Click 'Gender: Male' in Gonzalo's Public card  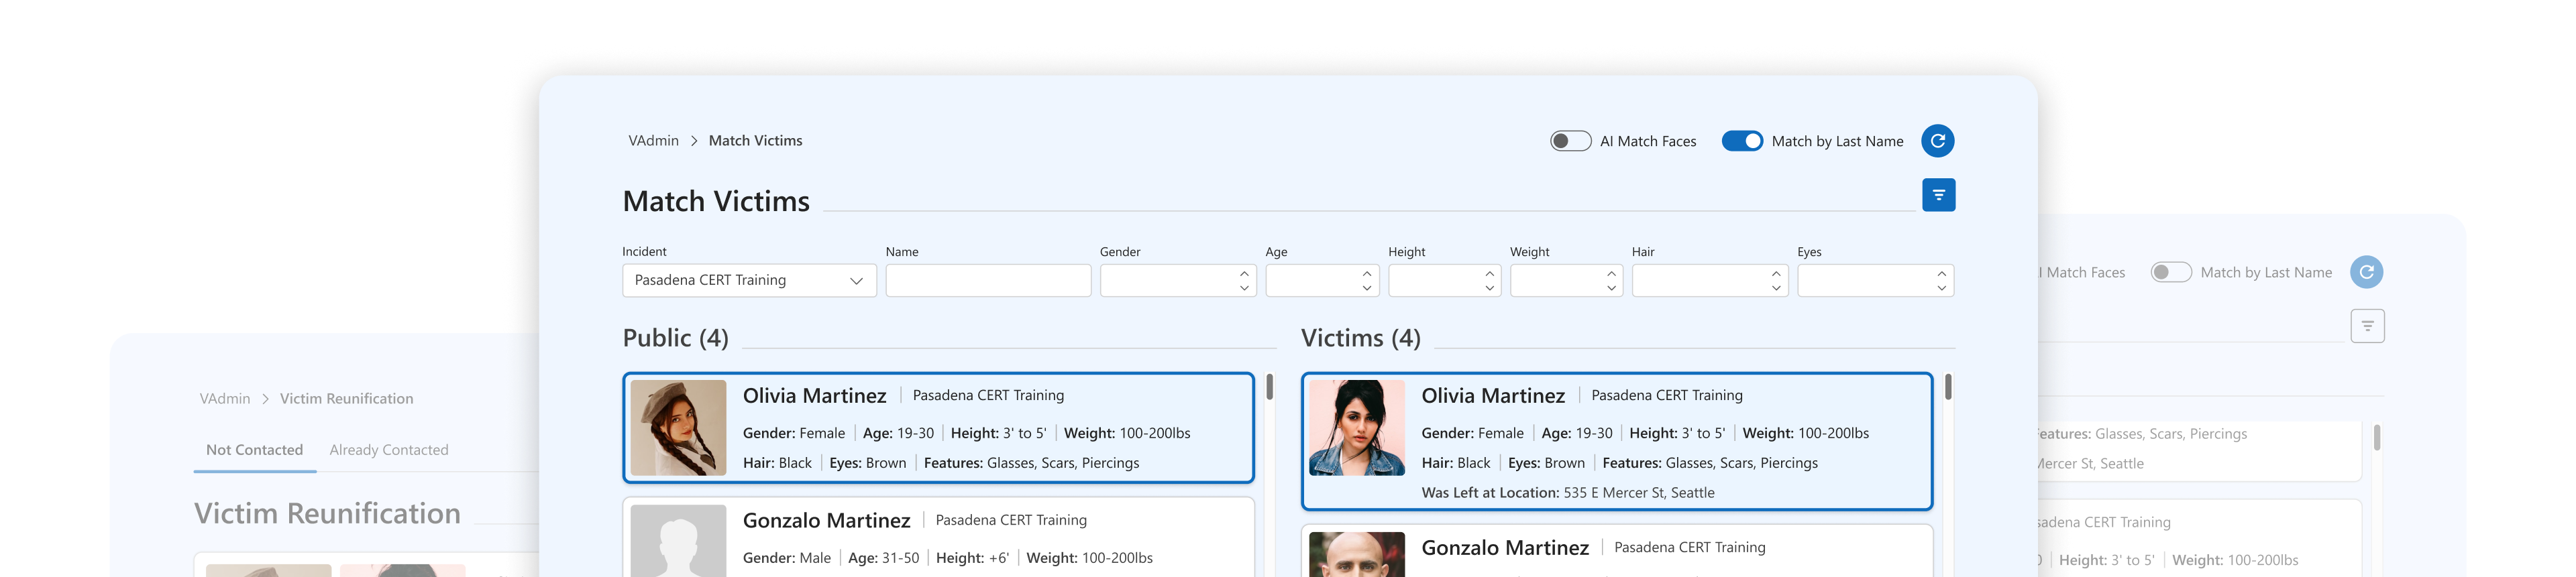point(786,558)
